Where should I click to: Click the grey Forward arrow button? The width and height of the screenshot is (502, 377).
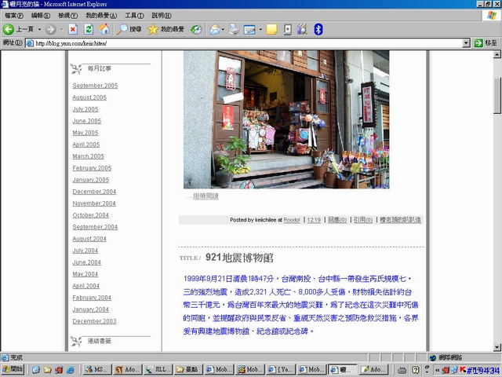pos(50,30)
